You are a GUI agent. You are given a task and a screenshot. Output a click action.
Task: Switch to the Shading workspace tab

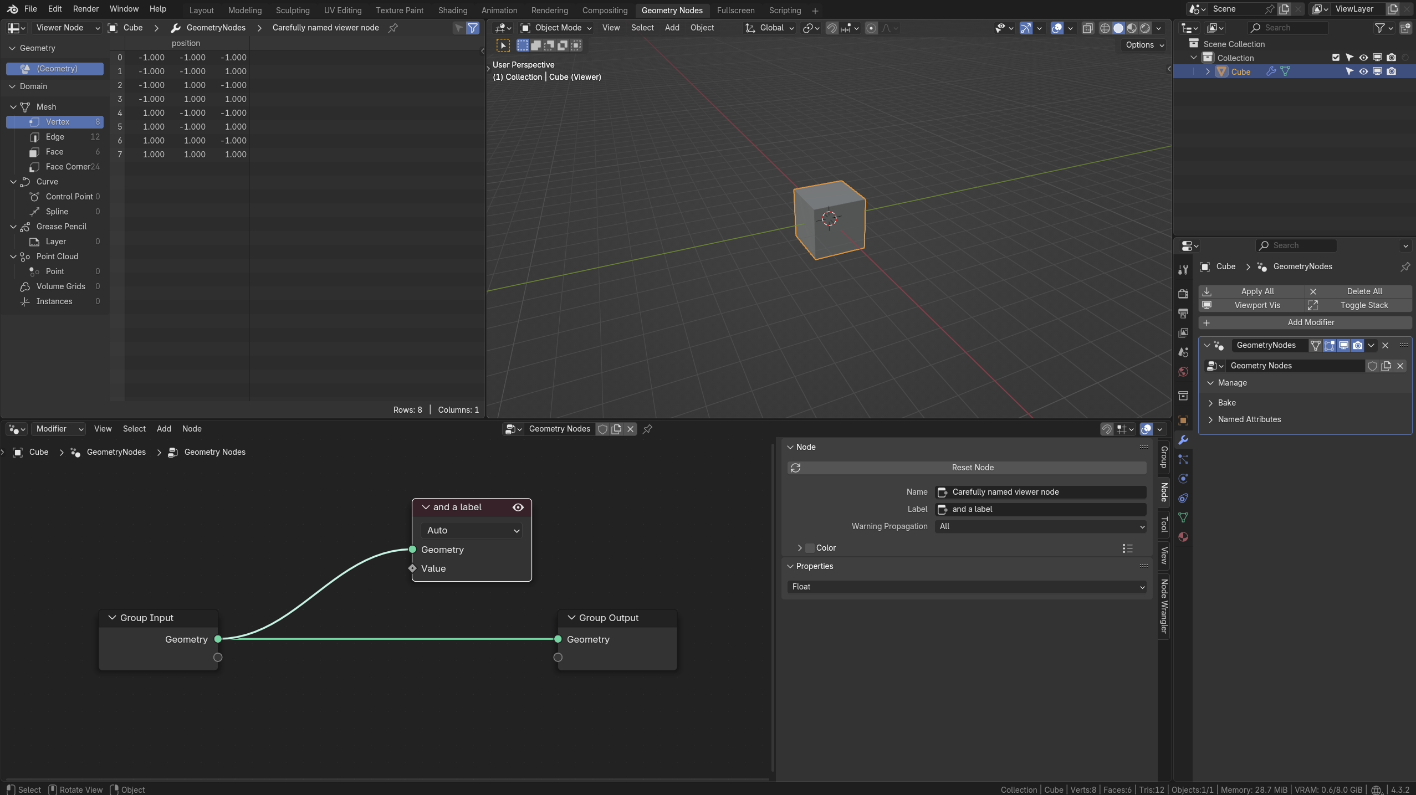(452, 10)
